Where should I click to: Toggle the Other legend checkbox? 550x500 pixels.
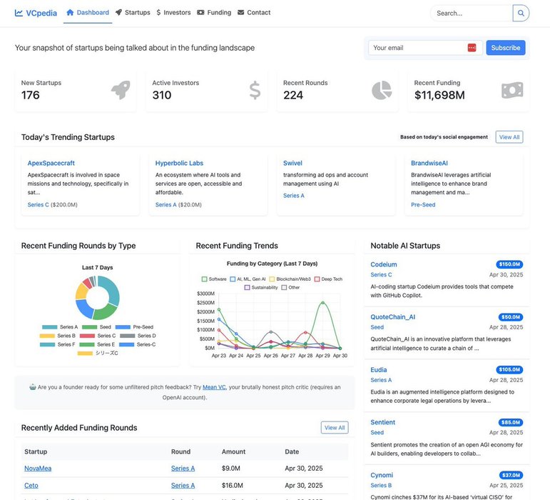[284, 288]
